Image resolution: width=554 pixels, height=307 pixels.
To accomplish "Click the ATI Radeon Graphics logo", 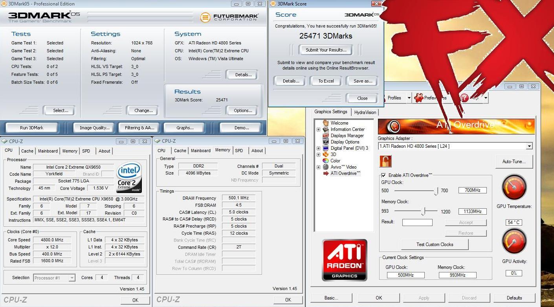I will click(345, 260).
